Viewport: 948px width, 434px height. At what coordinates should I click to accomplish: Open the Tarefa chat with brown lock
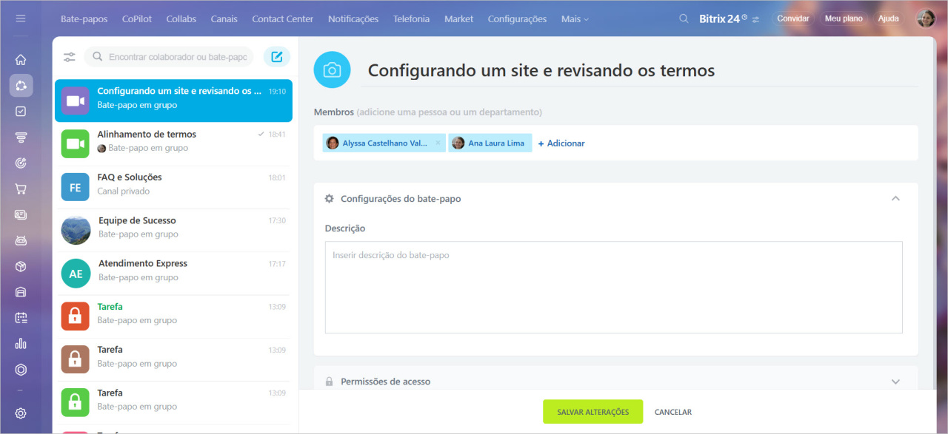pyautogui.click(x=173, y=359)
